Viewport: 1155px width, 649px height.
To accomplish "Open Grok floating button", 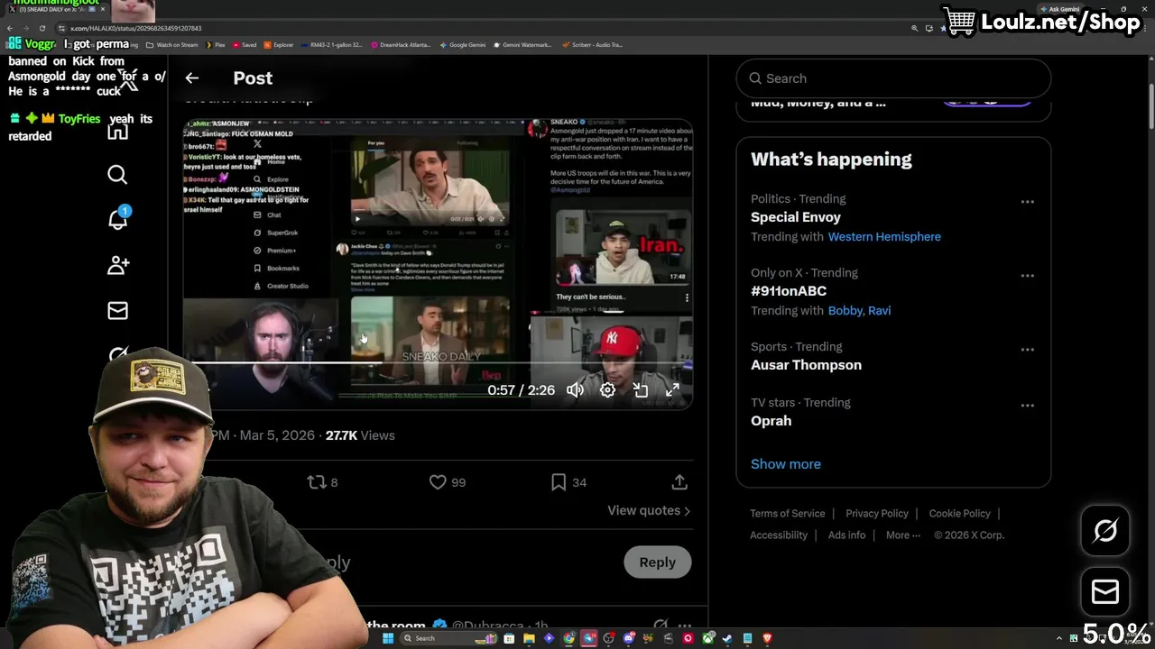I will tap(1105, 531).
